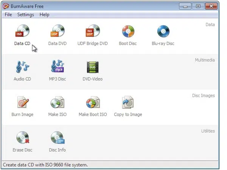The height and width of the screenshot is (170, 227).
Task: Click the BurnAware Free title bar icon
Action: click(x=6, y=6)
